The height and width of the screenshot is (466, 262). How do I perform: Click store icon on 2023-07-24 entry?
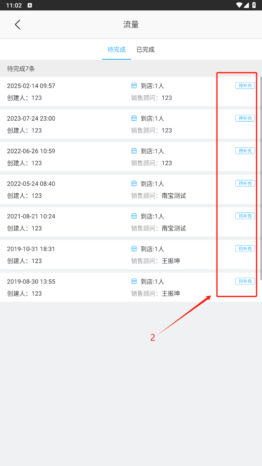[x=134, y=118]
